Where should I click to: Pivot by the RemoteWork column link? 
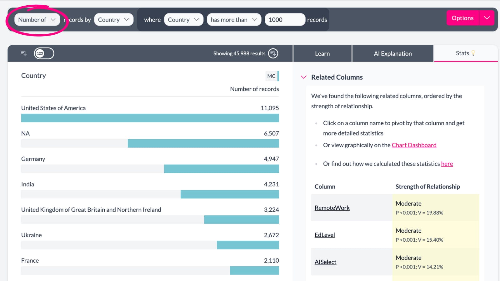pyautogui.click(x=332, y=208)
